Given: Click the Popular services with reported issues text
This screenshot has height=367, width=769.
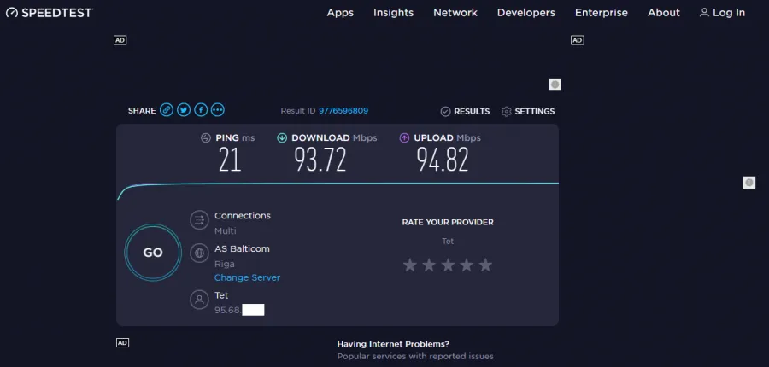Looking at the screenshot, I should tap(415, 356).
